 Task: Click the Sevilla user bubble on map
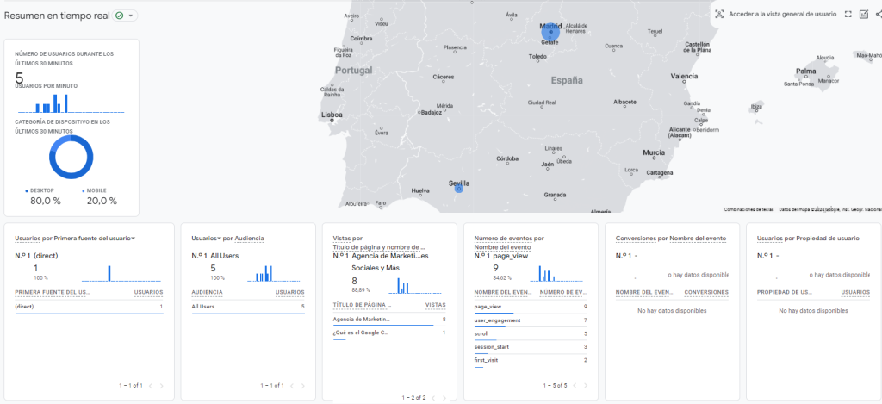click(x=458, y=187)
